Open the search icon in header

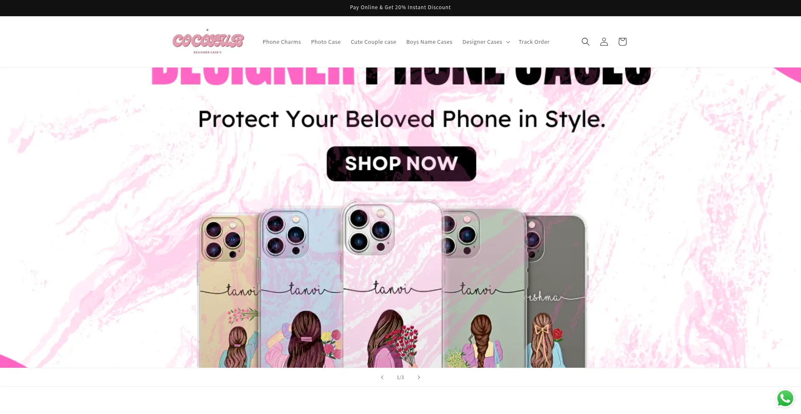coord(585,42)
